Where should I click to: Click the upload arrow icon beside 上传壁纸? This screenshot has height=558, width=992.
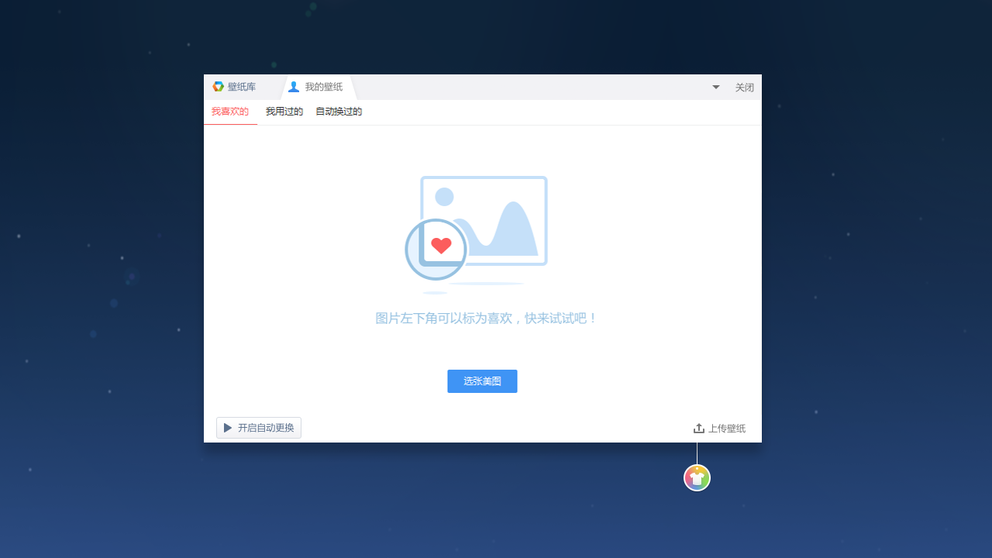(x=700, y=428)
